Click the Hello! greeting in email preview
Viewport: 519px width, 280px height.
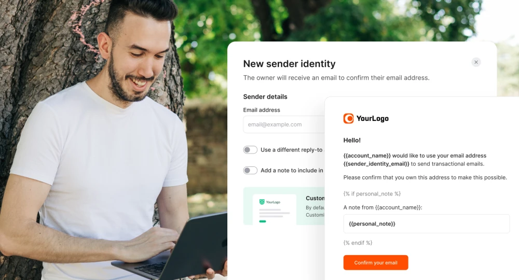coord(352,140)
